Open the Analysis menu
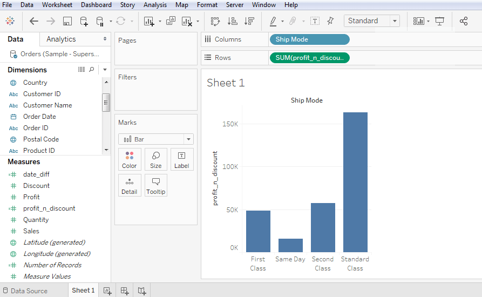This screenshot has width=482, height=297. 155,5
